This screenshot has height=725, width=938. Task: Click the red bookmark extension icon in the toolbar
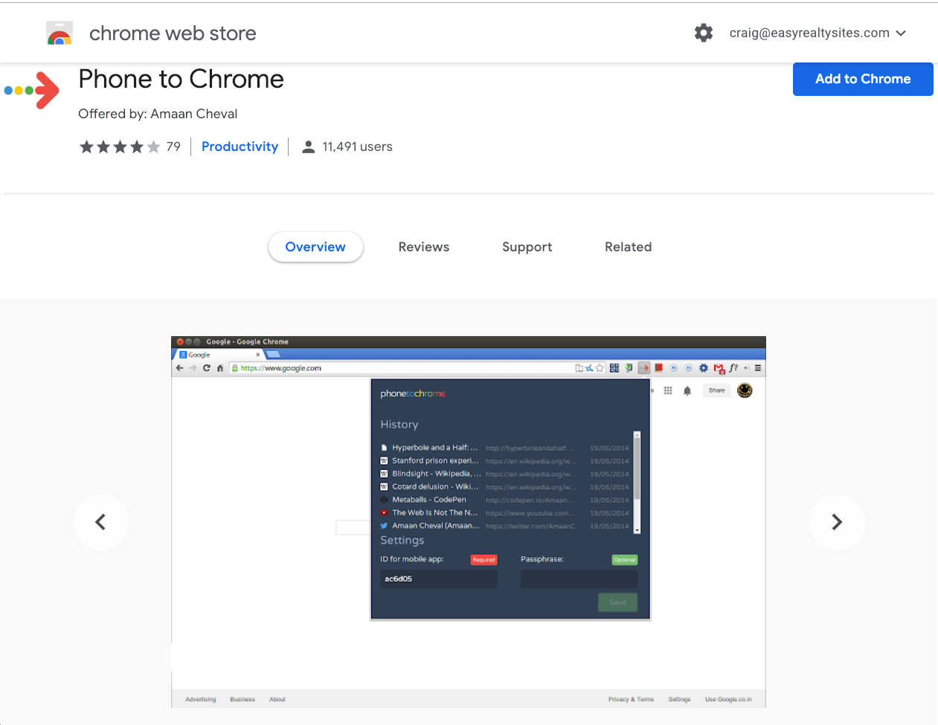(x=659, y=367)
